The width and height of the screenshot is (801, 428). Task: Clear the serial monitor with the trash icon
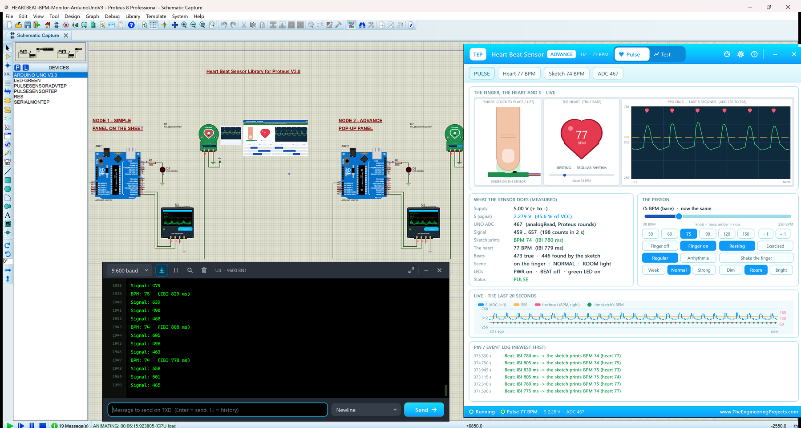click(x=204, y=270)
